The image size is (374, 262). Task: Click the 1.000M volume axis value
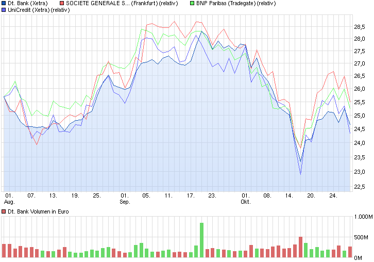pos(364,217)
